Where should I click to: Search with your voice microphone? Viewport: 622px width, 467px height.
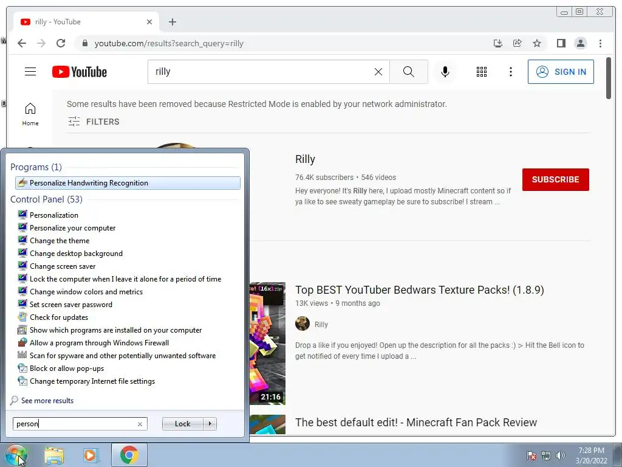pyautogui.click(x=445, y=72)
